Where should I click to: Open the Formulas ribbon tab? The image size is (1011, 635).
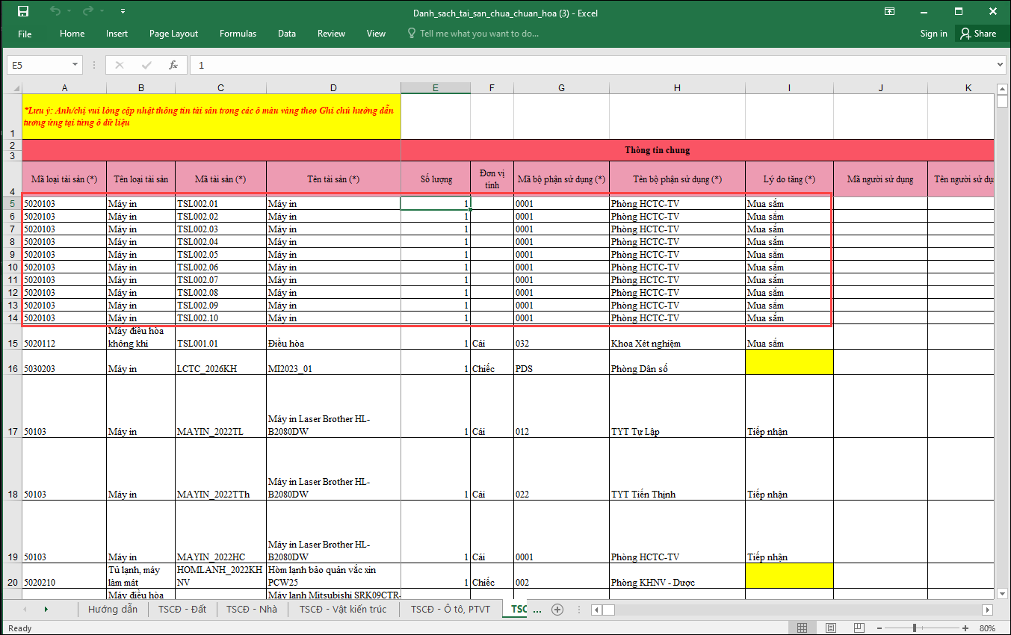coord(238,34)
